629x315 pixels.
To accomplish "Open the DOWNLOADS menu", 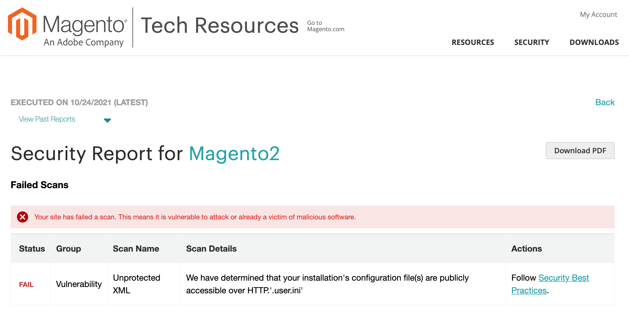I will [594, 42].
